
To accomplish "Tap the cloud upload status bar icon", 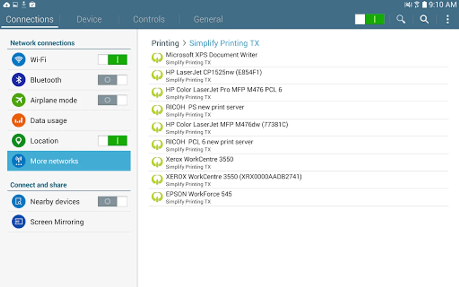I will click(x=6, y=5).
